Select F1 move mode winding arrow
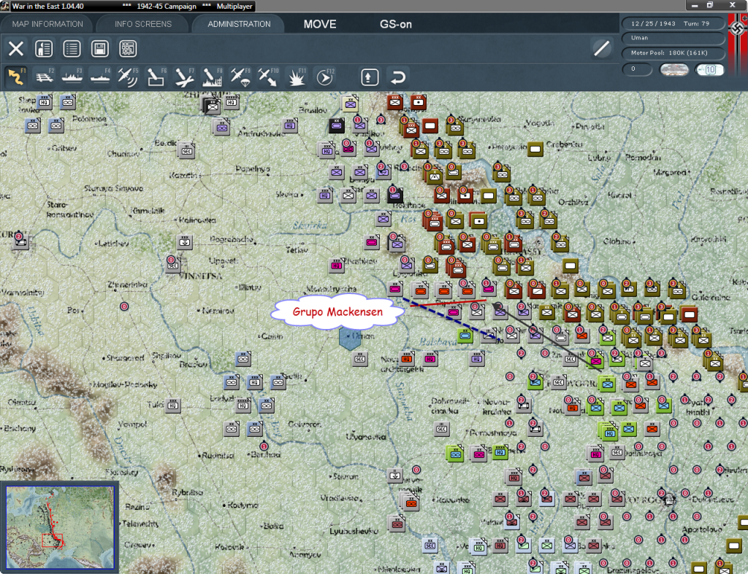748x574 pixels. click(x=16, y=77)
